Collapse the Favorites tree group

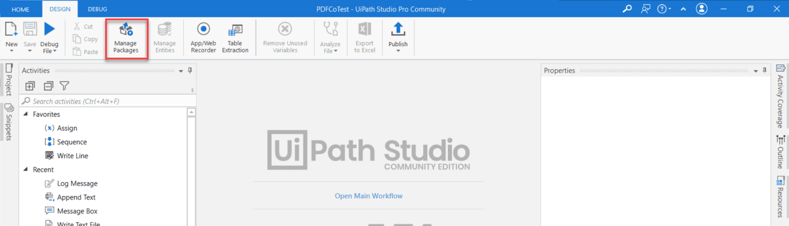coord(26,114)
